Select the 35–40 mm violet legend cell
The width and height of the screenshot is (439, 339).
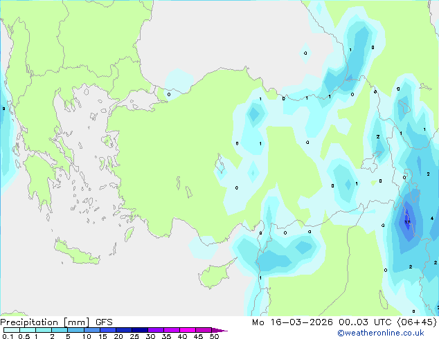point(172,330)
